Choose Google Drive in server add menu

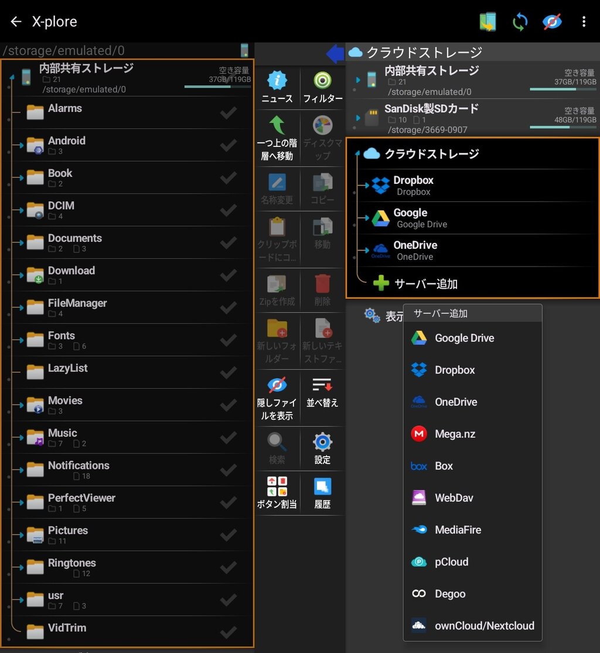[472, 338]
